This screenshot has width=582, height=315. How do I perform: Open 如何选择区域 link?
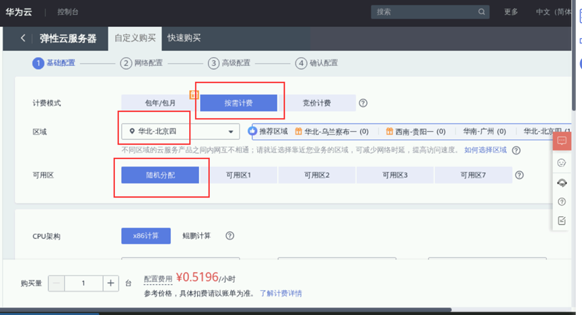[485, 150]
